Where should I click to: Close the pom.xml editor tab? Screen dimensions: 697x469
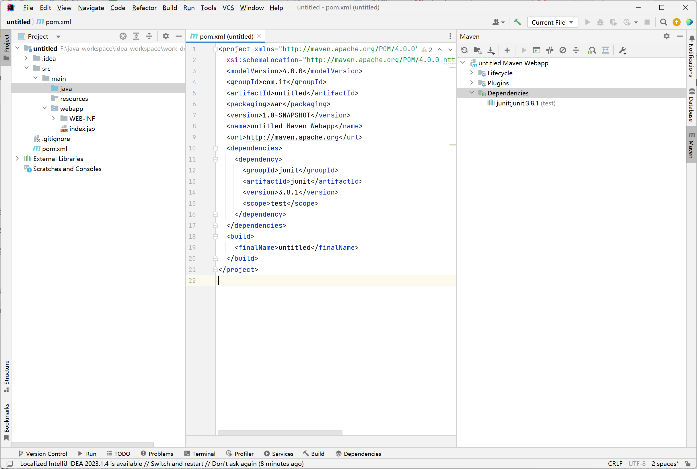click(259, 36)
